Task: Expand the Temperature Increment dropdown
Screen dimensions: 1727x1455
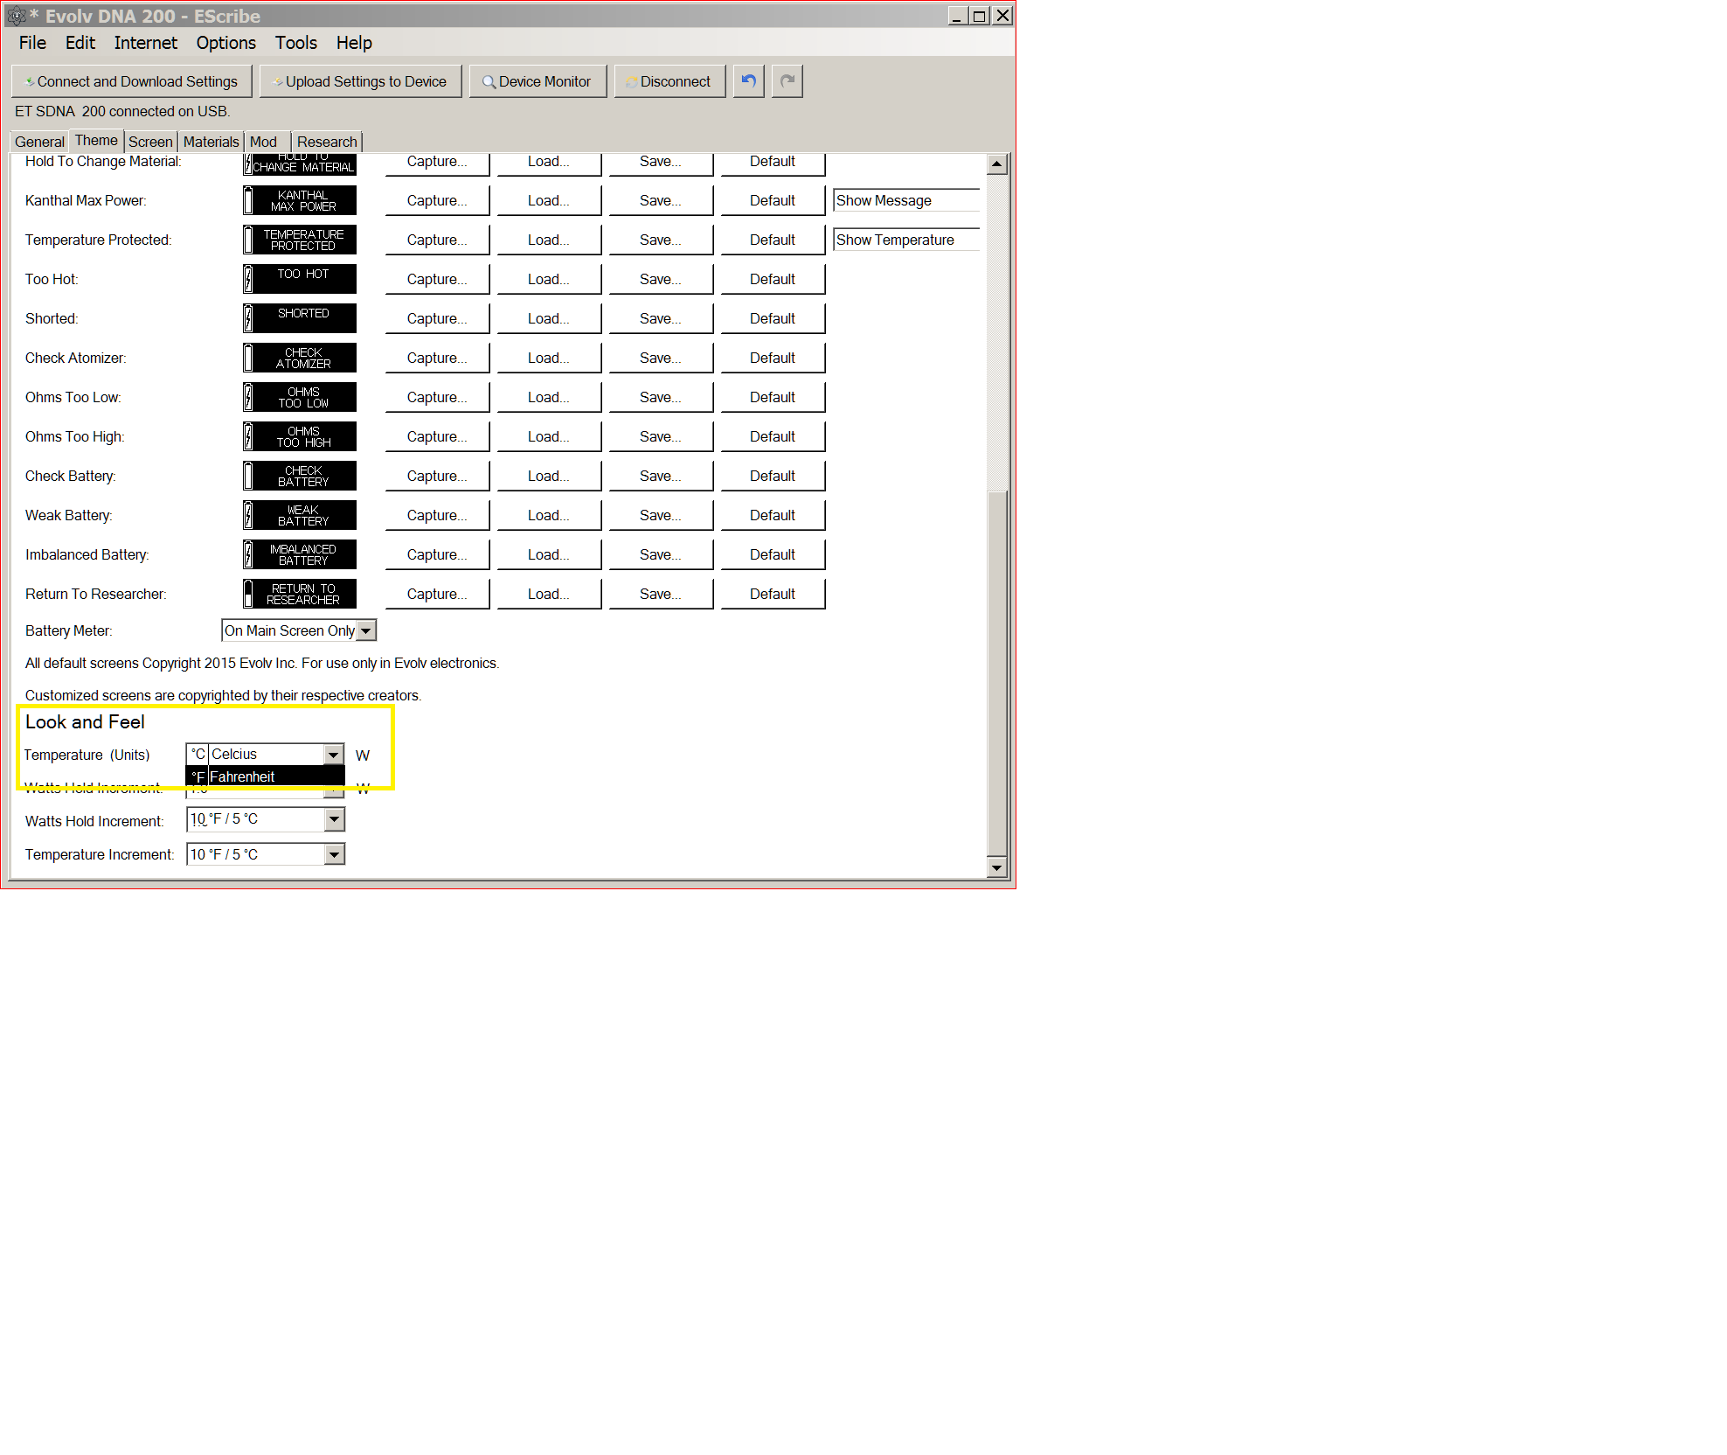Action: pos(334,854)
